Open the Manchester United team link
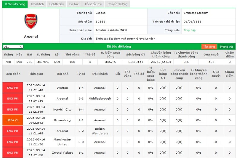The width and height of the screenshot is (237, 158). pyautogui.click(x=62, y=142)
